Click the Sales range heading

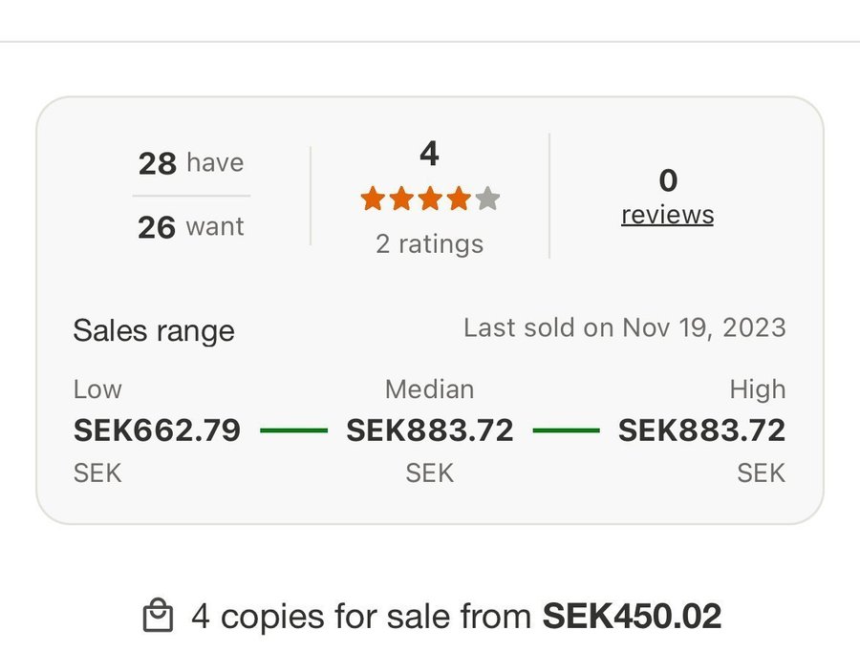[154, 331]
